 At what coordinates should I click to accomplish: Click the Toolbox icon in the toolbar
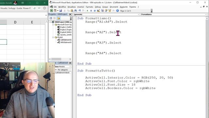[113, 11]
